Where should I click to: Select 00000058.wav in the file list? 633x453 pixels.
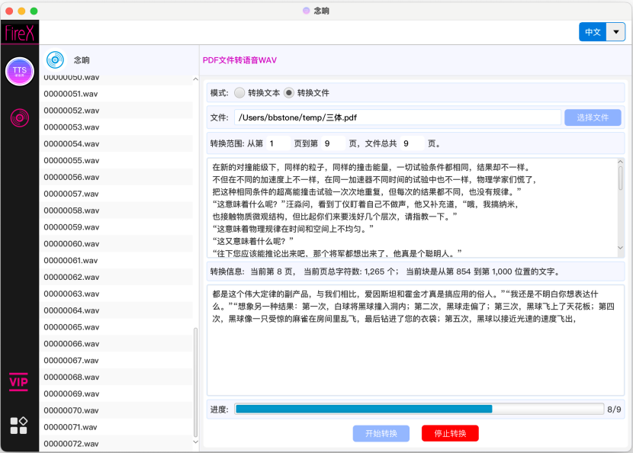[116, 210]
